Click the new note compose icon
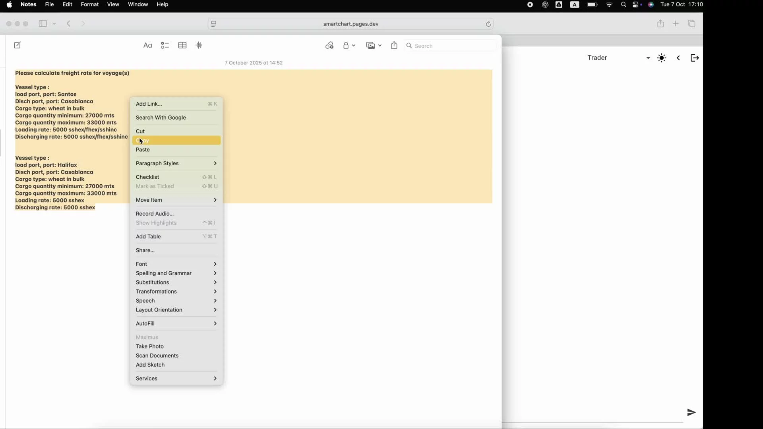Image resolution: width=763 pixels, height=429 pixels. click(x=17, y=45)
